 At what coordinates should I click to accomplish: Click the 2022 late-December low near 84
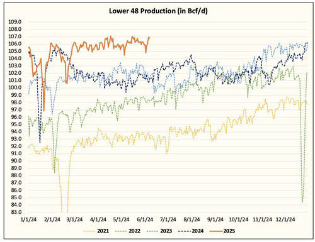(302, 202)
